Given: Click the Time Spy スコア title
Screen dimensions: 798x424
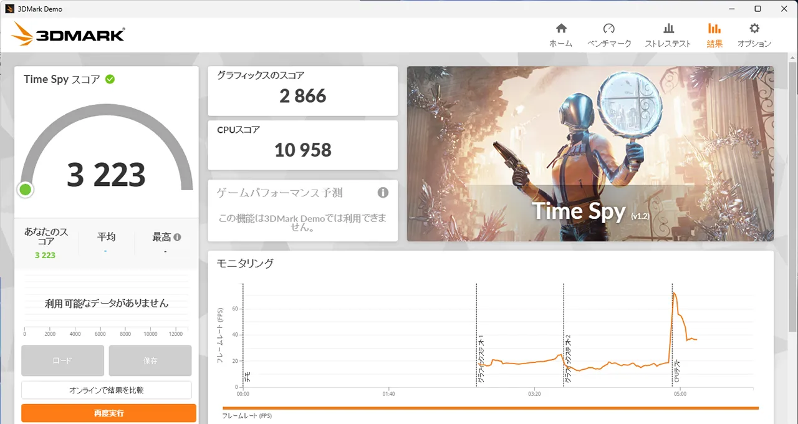Looking at the screenshot, I should tap(62, 79).
